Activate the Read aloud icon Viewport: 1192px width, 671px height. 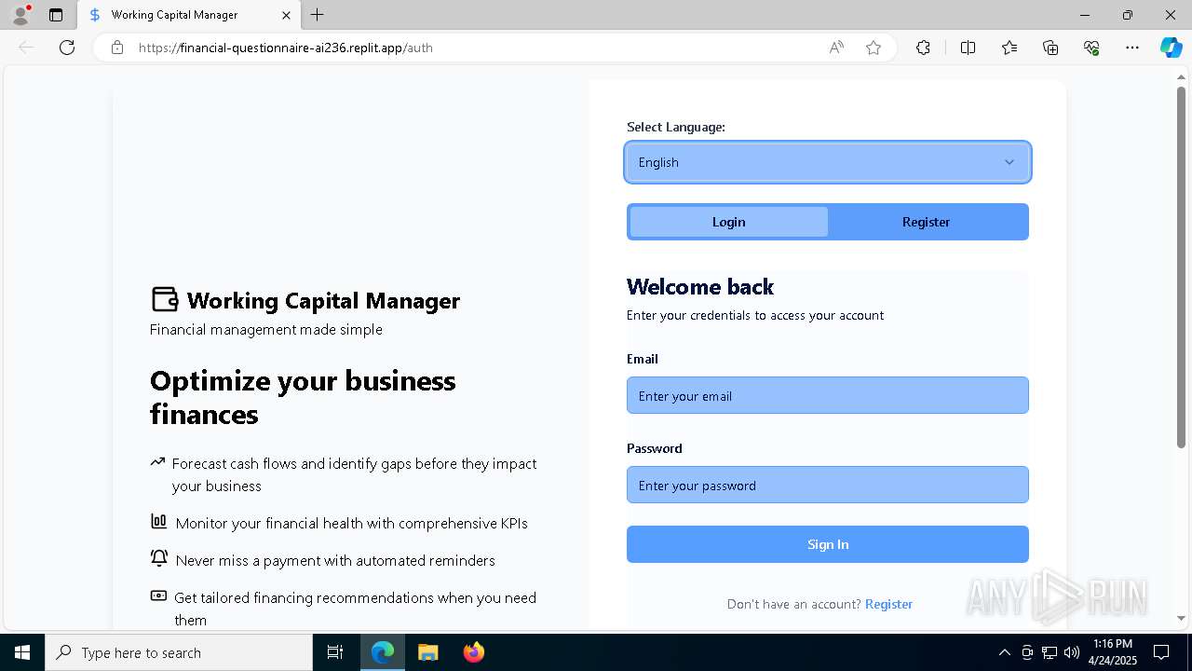[836, 48]
